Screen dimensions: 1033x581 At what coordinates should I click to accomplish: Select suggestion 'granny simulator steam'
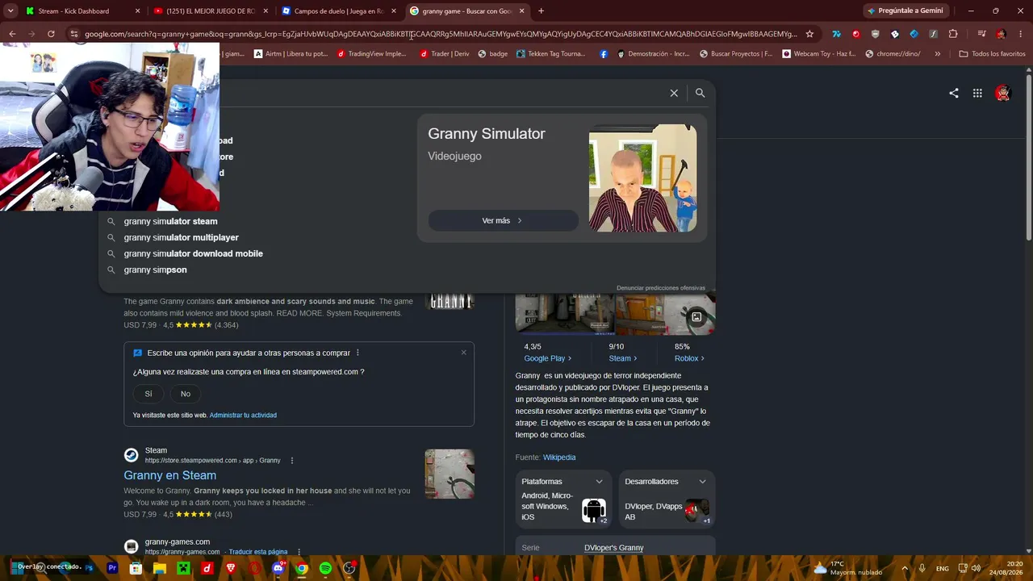coord(170,221)
